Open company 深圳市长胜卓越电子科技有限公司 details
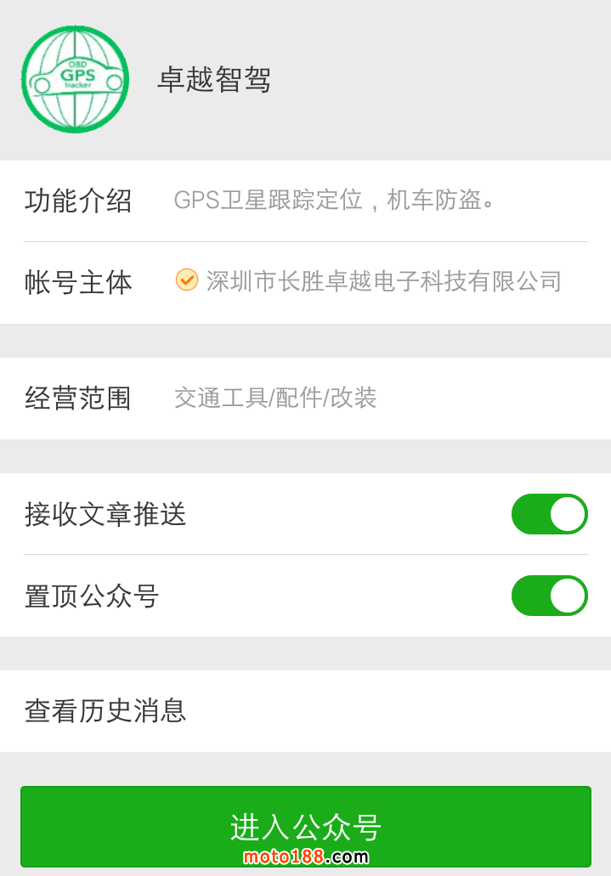Viewport: 611px width, 876px height. (383, 281)
